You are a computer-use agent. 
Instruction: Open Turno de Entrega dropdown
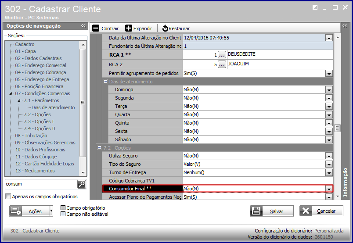[329, 172]
